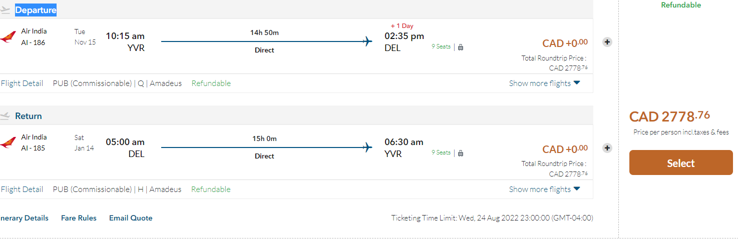Click the baggage icon on the departure flight

(461, 47)
